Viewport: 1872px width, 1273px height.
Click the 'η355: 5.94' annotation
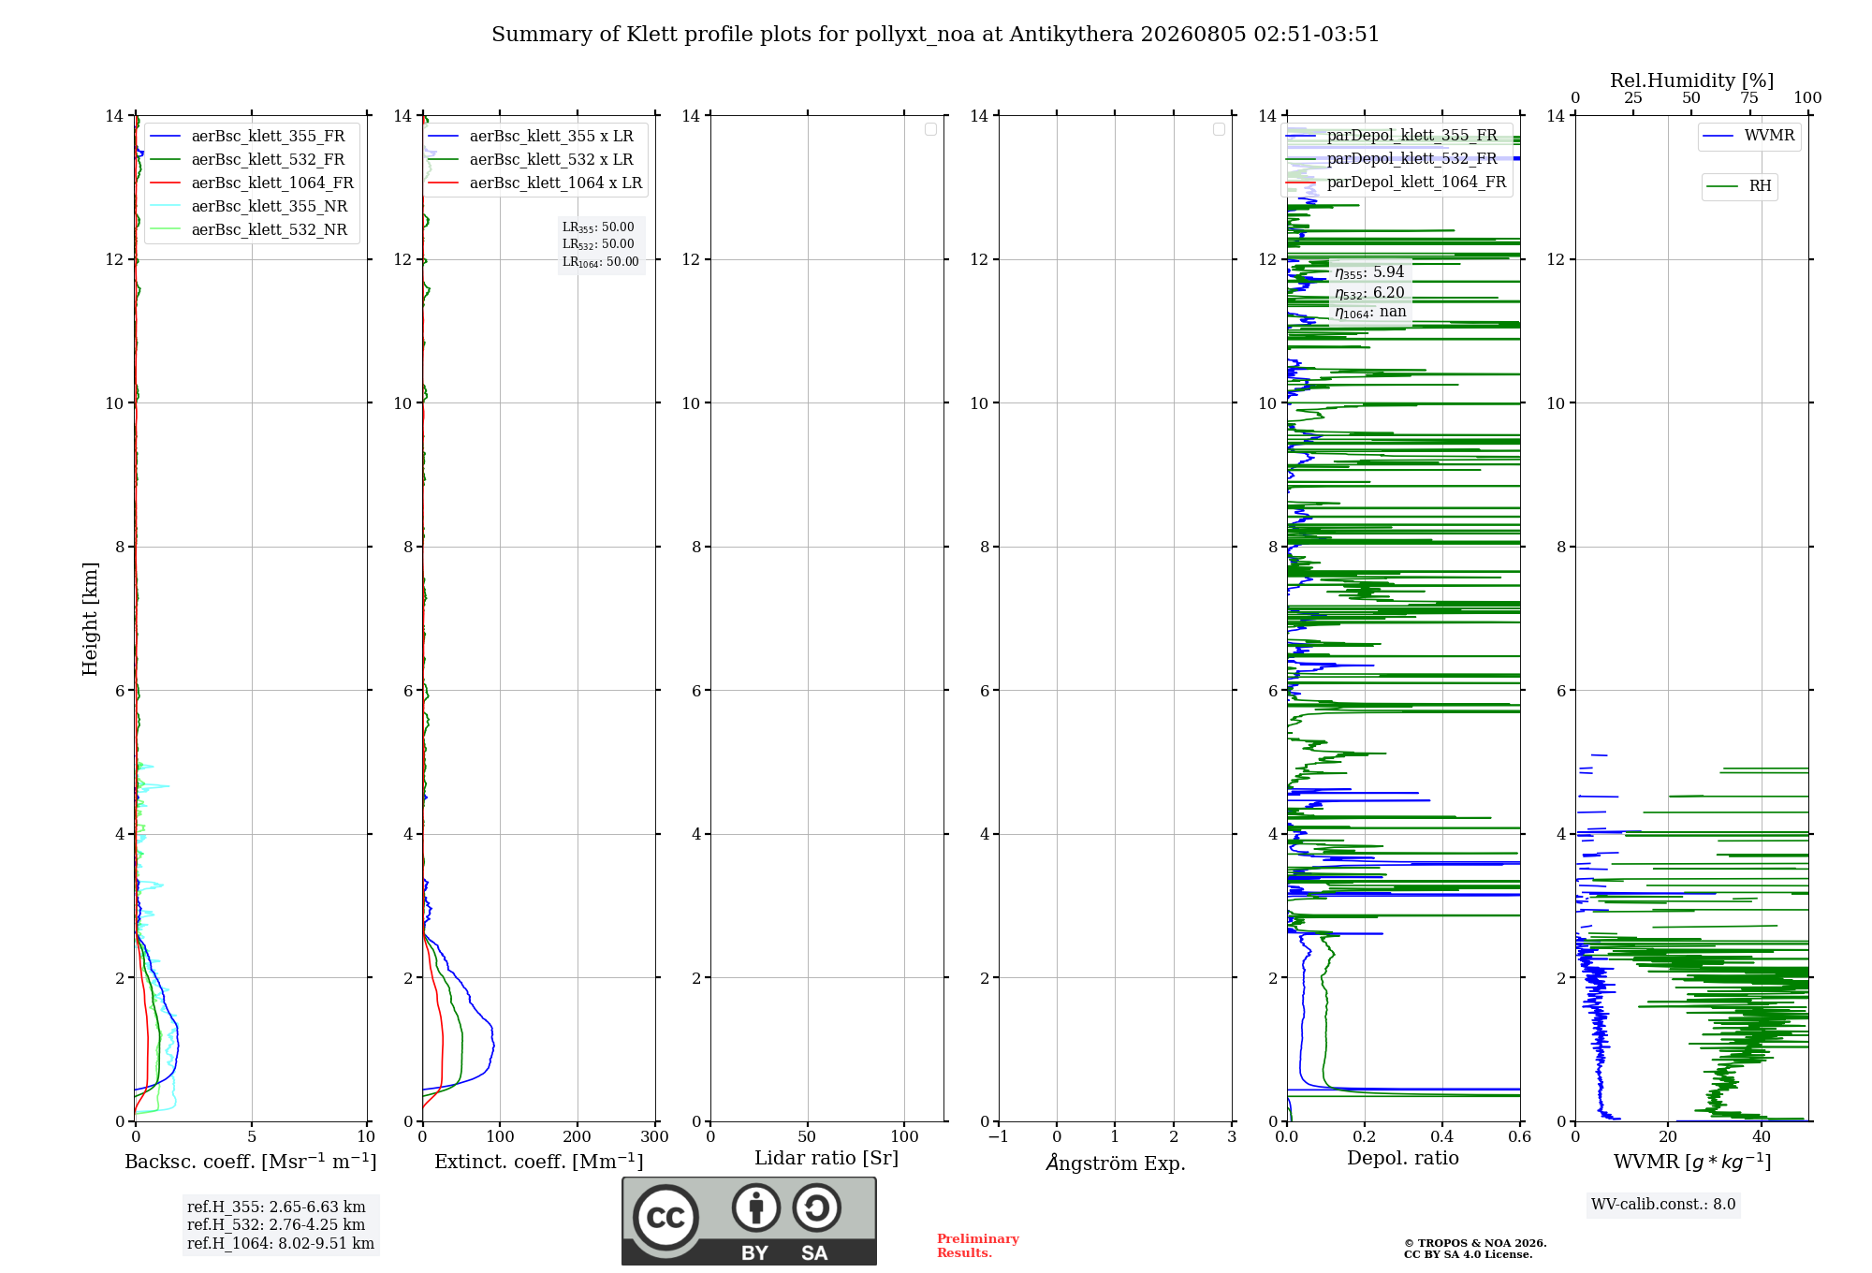point(1369,272)
